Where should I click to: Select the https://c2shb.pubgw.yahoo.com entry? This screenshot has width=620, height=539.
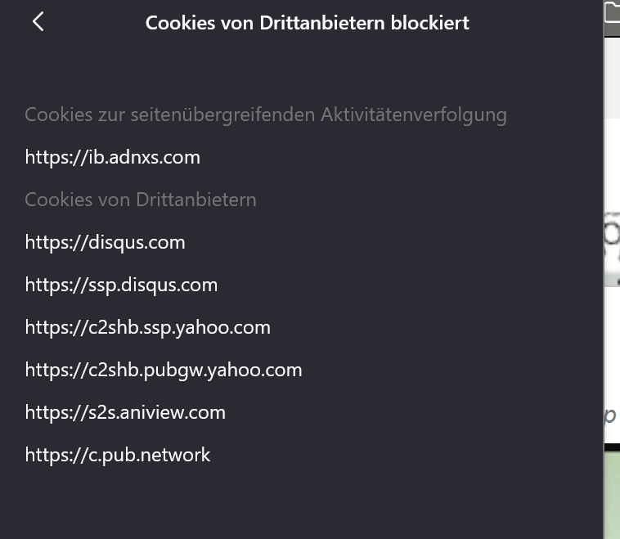[164, 371]
